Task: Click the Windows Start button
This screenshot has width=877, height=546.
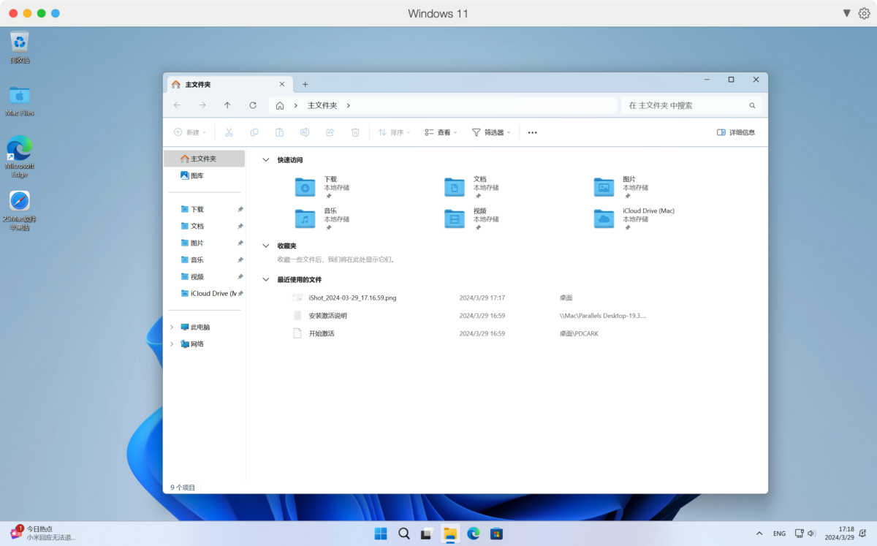Action: click(381, 534)
